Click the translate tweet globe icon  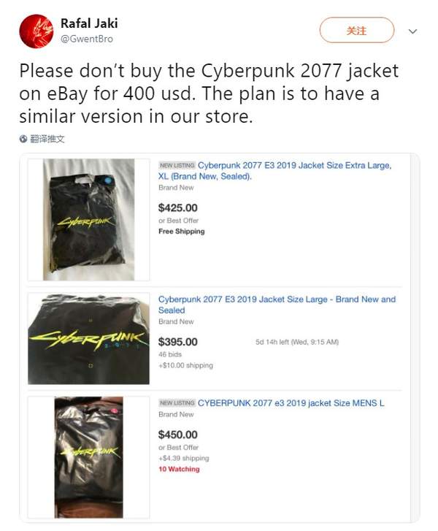[x=24, y=139]
